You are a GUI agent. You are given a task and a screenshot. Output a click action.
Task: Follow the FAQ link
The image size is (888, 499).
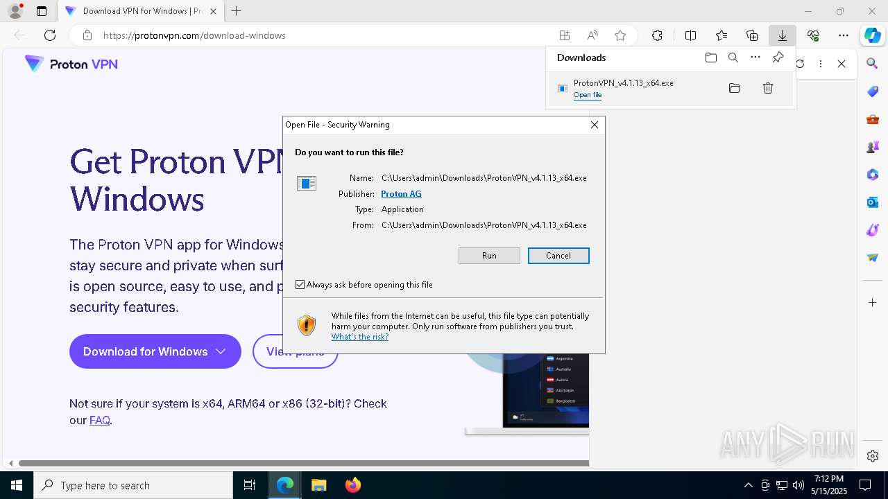(x=99, y=420)
